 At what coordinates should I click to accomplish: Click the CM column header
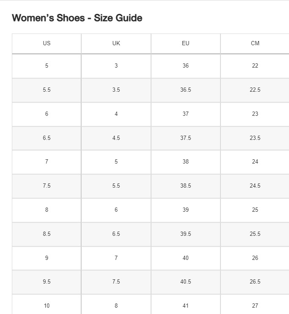(x=255, y=44)
